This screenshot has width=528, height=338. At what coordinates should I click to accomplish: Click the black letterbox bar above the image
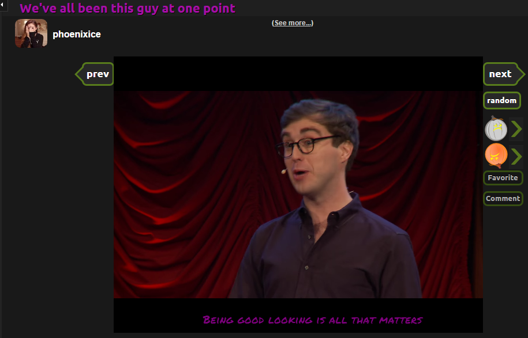[298, 74]
